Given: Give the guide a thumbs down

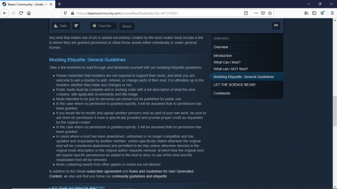Looking at the screenshot, I should pyautogui.click(x=76, y=26).
